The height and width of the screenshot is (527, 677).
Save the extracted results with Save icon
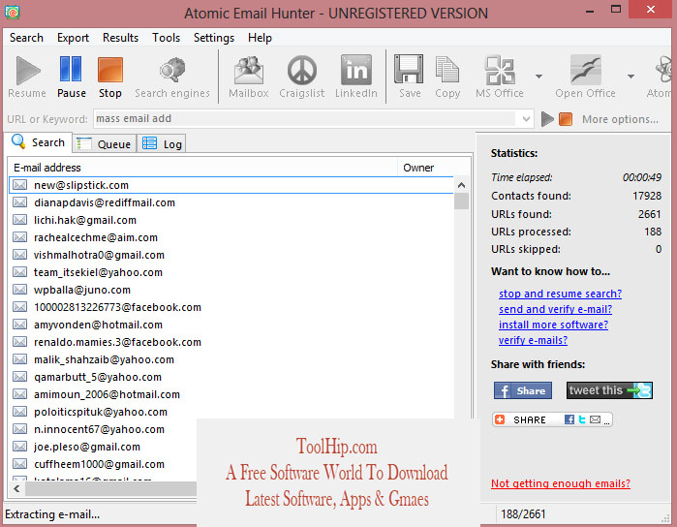tap(410, 77)
